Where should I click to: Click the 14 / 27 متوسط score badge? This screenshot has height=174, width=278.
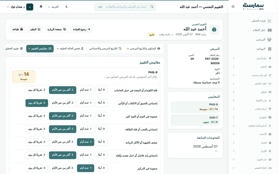[24, 77]
